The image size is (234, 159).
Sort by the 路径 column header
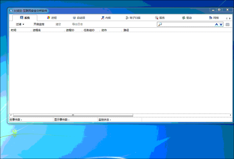(x=126, y=30)
